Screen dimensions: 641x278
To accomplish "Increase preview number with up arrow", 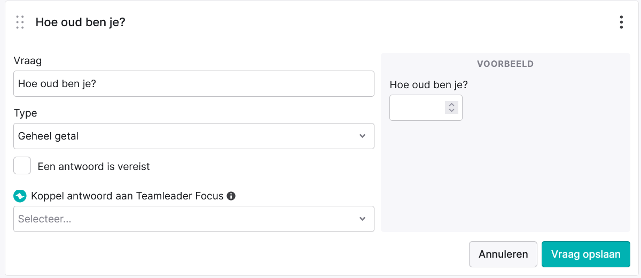I will pos(451,104).
